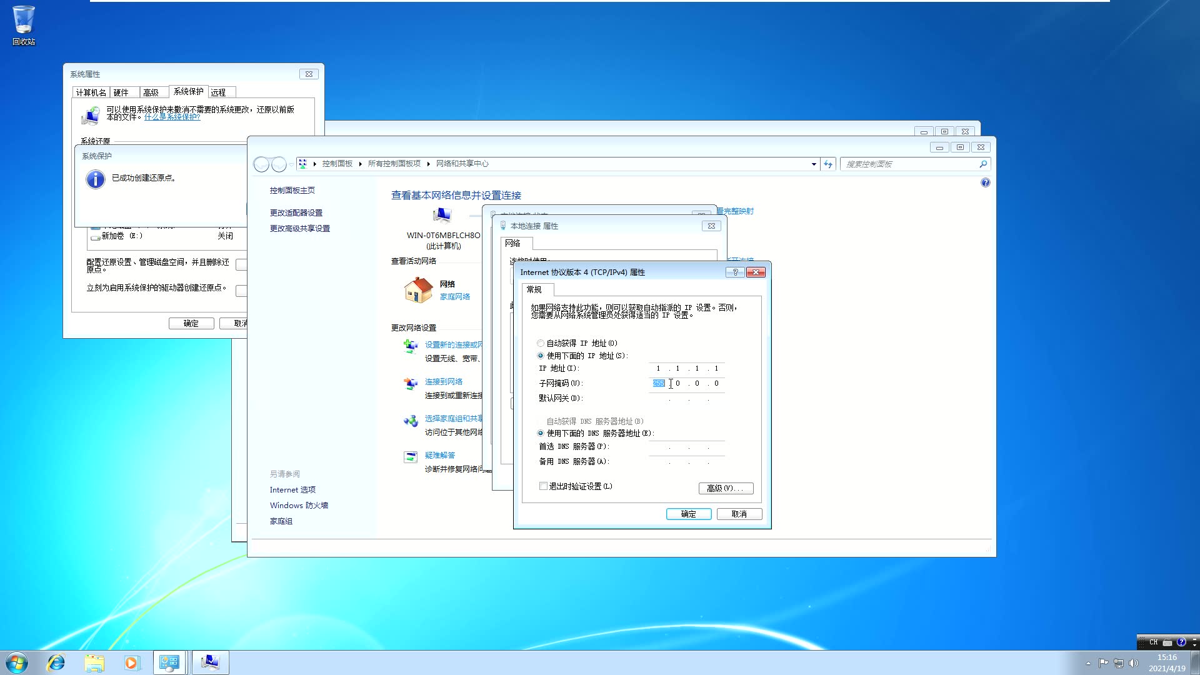Click the IP 地址 input field
1200x675 pixels.
pyautogui.click(x=687, y=369)
